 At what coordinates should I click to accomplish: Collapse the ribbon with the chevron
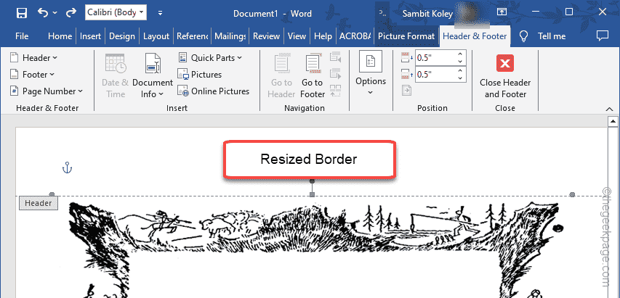coord(606,107)
